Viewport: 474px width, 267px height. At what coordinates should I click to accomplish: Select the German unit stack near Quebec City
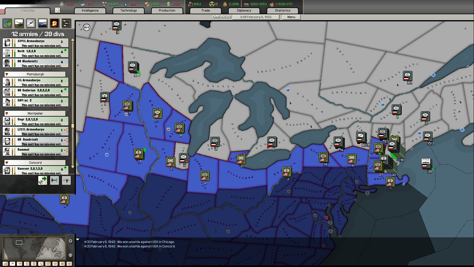(407, 76)
